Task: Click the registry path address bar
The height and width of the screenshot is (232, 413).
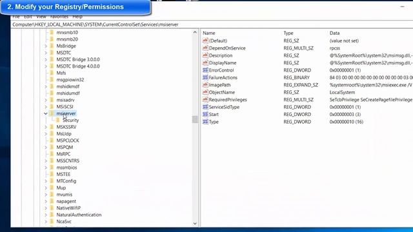Action: [x=212, y=24]
